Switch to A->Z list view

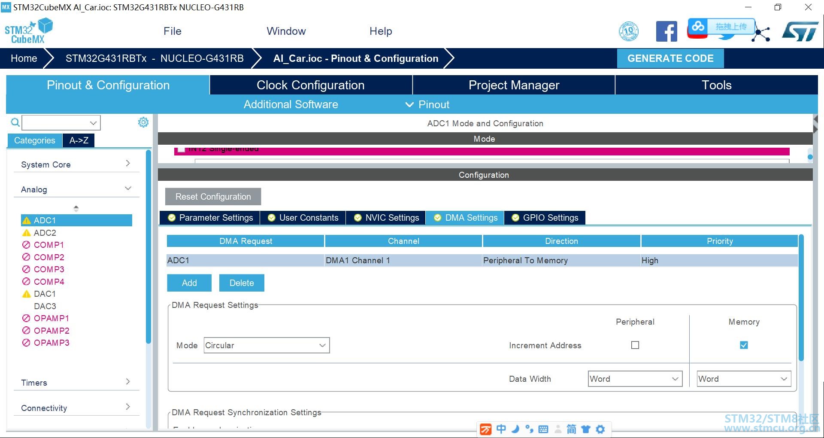pos(79,140)
